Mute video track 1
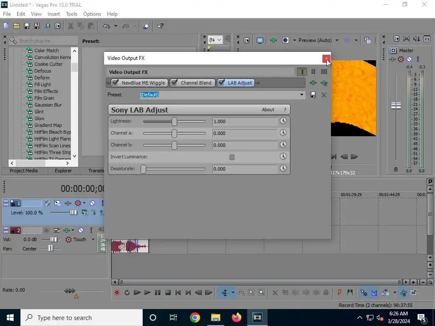 (x=92, y=203)
